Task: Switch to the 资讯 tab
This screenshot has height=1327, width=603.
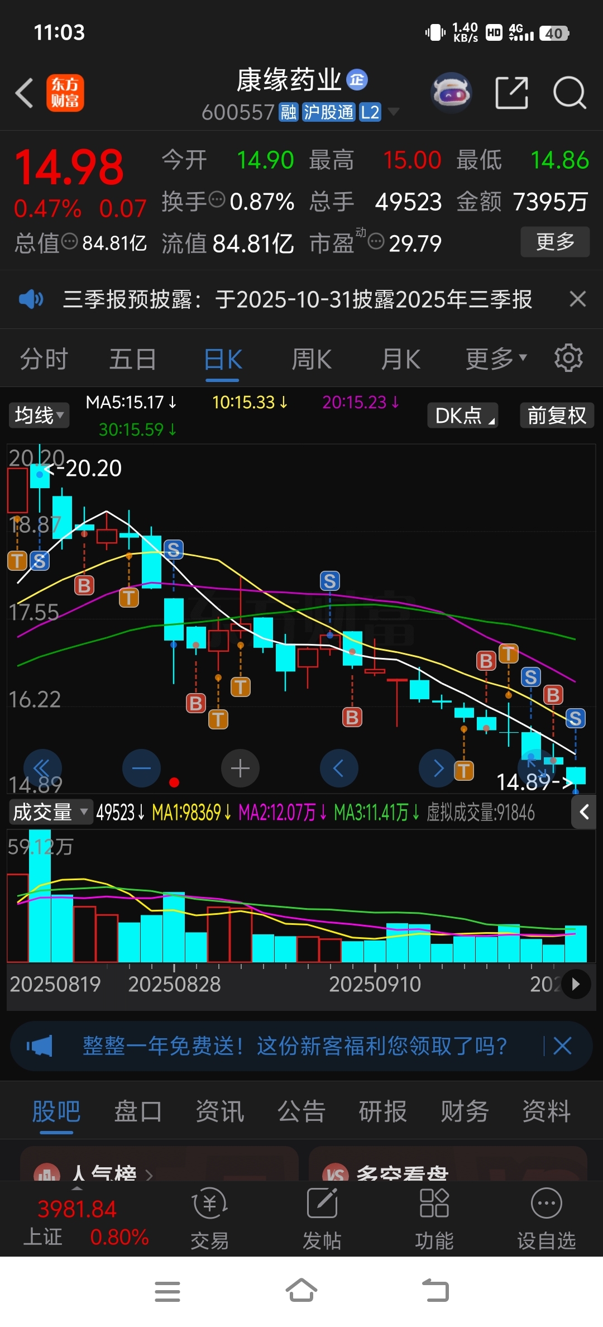Action: [220, 1111]
